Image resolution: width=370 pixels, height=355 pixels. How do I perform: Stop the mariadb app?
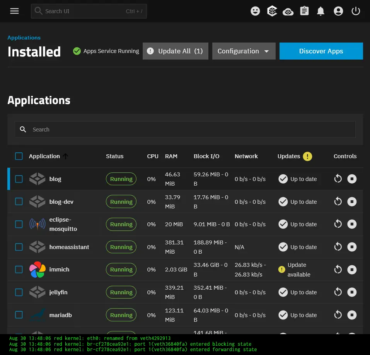point(351,315)
